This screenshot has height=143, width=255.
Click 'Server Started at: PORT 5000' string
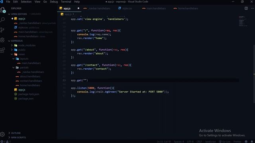[141, 92]
